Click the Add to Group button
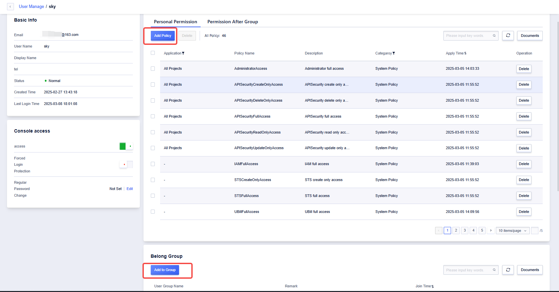This screenshot has height=292, width=559. 165,270
